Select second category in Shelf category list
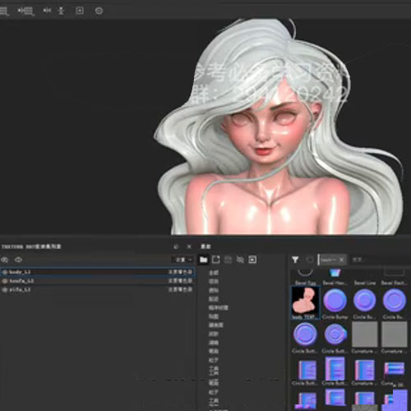The image size is (411, 411). 214,282
